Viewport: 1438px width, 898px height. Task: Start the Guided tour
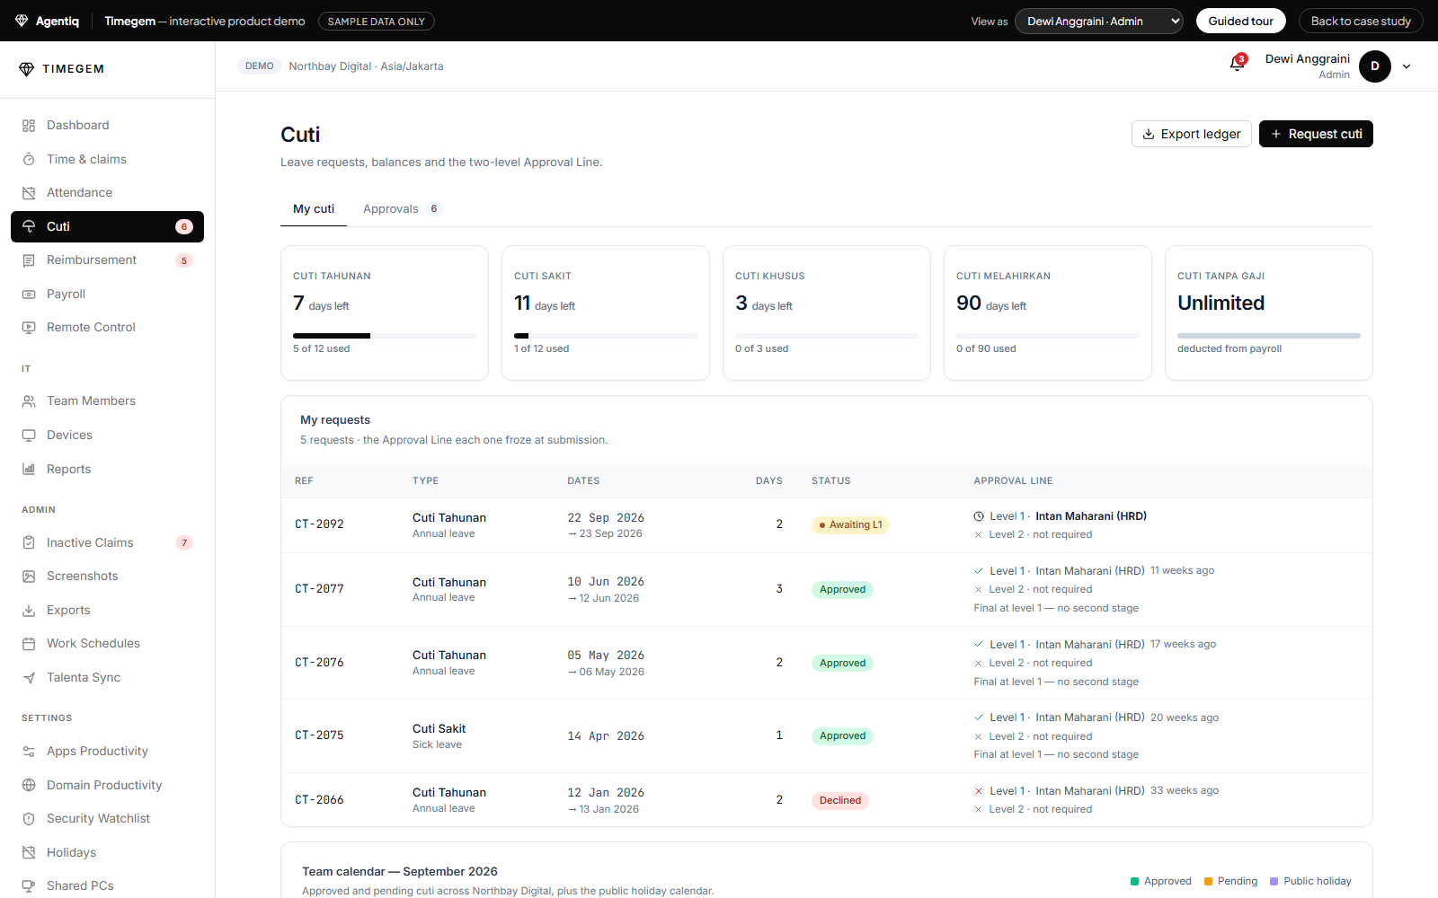pyautogui.click(x=1240, y=21)
